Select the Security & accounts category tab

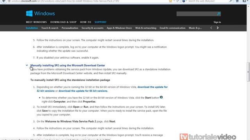[93, 28]
